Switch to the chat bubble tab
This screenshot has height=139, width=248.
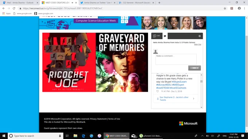tap(165, 36)
